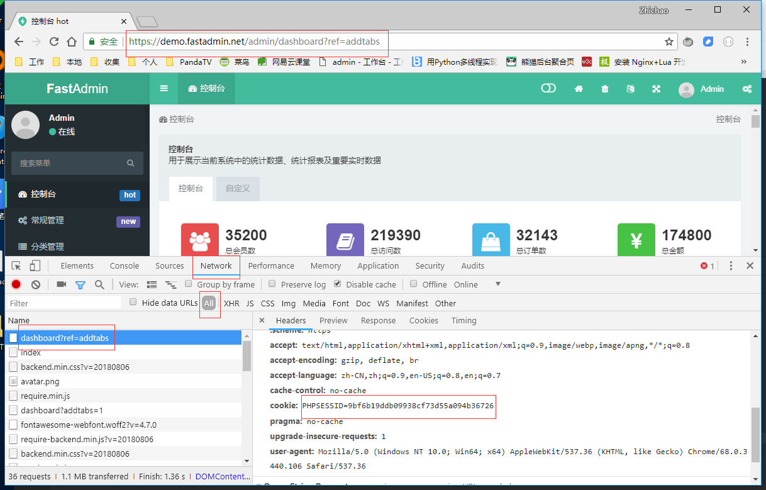Check the Group by frame checkbox

point(189,284)
